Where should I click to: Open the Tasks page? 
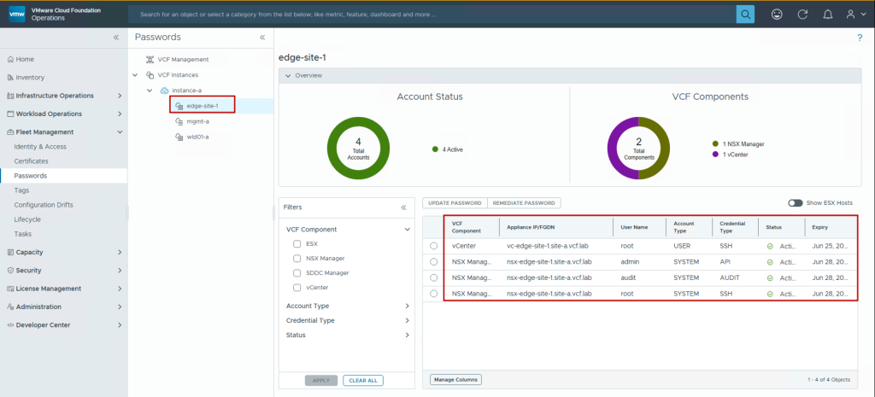click(23, 234)
